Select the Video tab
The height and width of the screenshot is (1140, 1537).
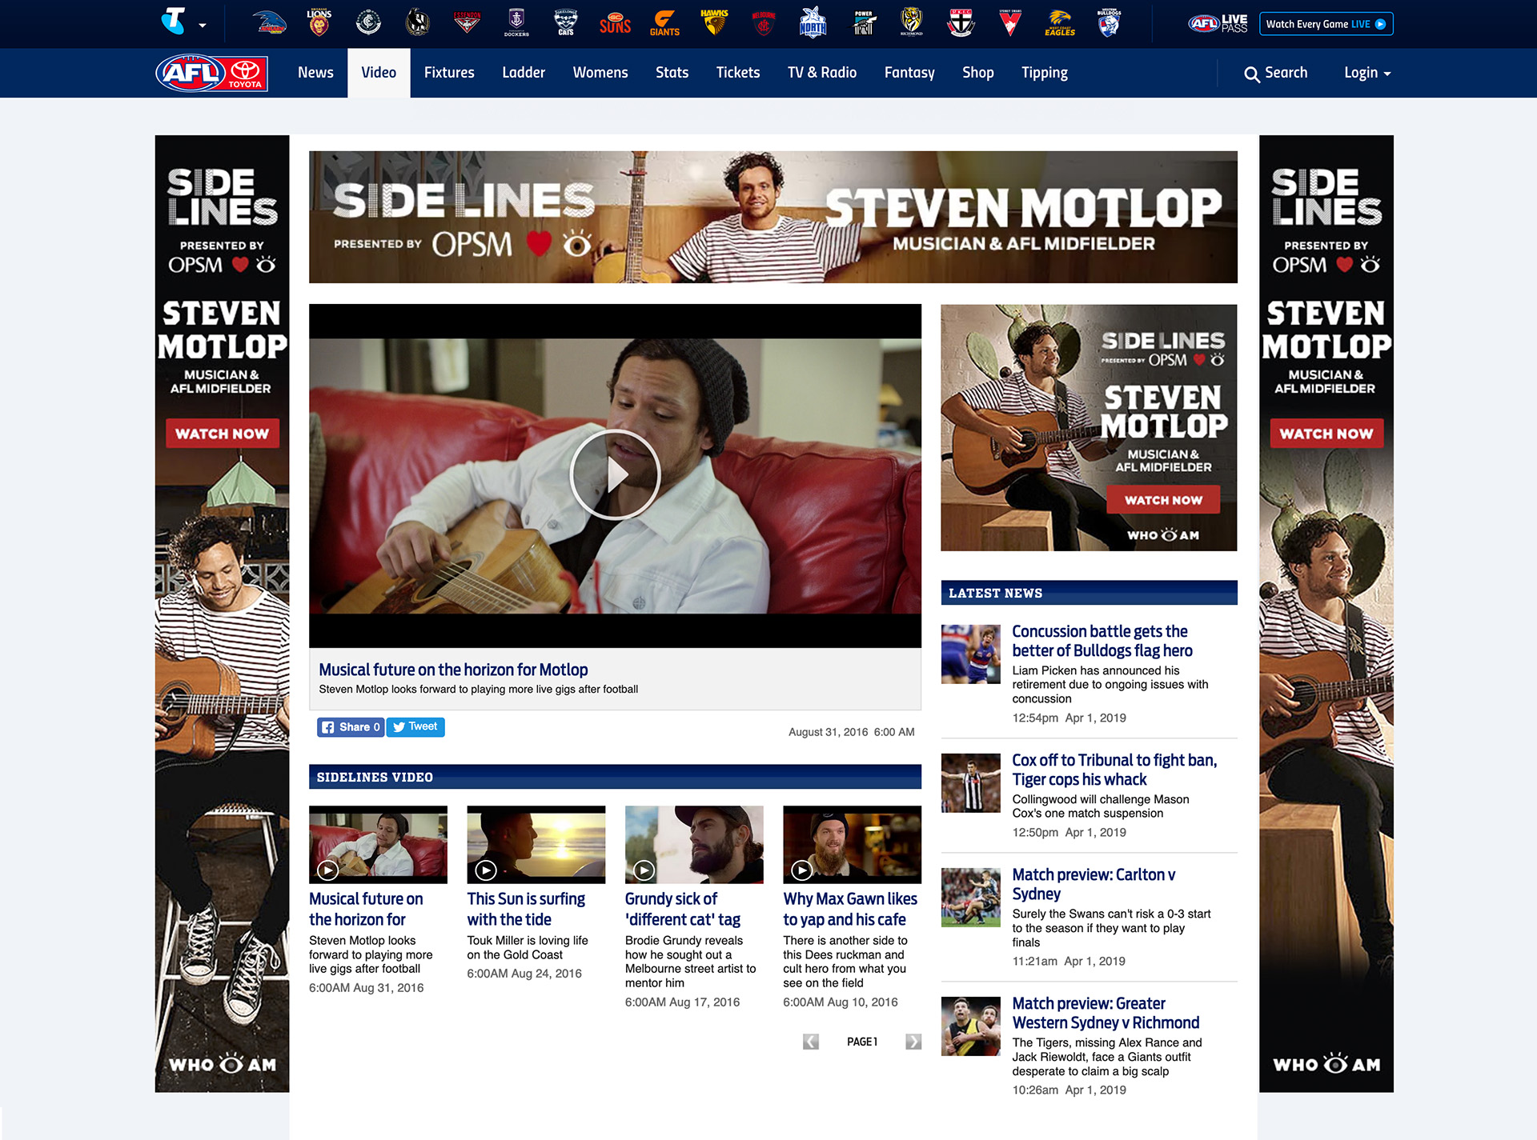(379, 73)
